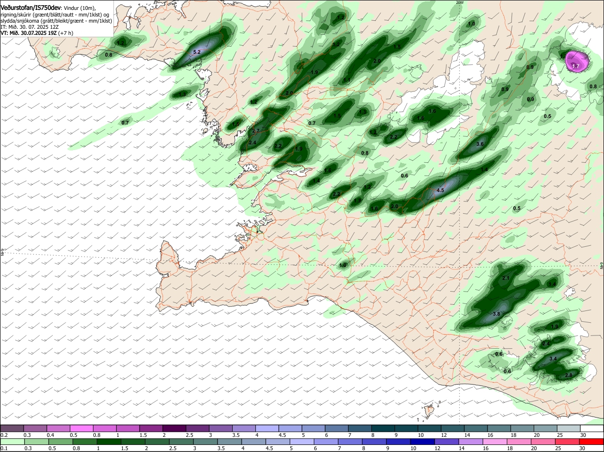
Task: Pick the darkest purple 2–2.5 snow legend swatch
Action: tap(176, 428)
